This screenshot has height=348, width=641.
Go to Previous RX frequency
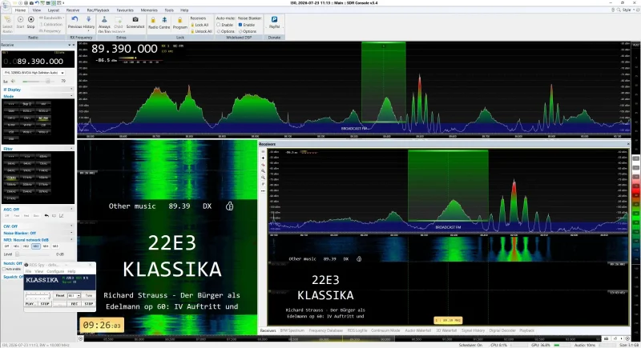coord(75,19)
